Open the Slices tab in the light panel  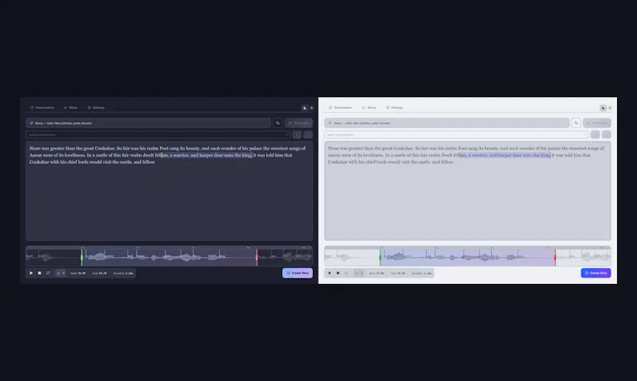[369, 107]
